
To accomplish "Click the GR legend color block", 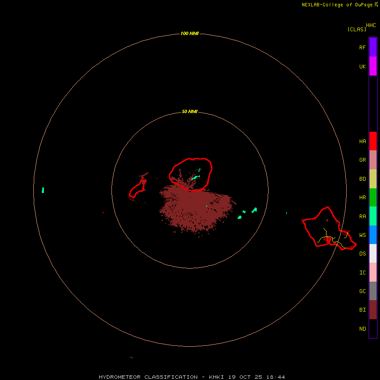I will click(x=373, y=160).
